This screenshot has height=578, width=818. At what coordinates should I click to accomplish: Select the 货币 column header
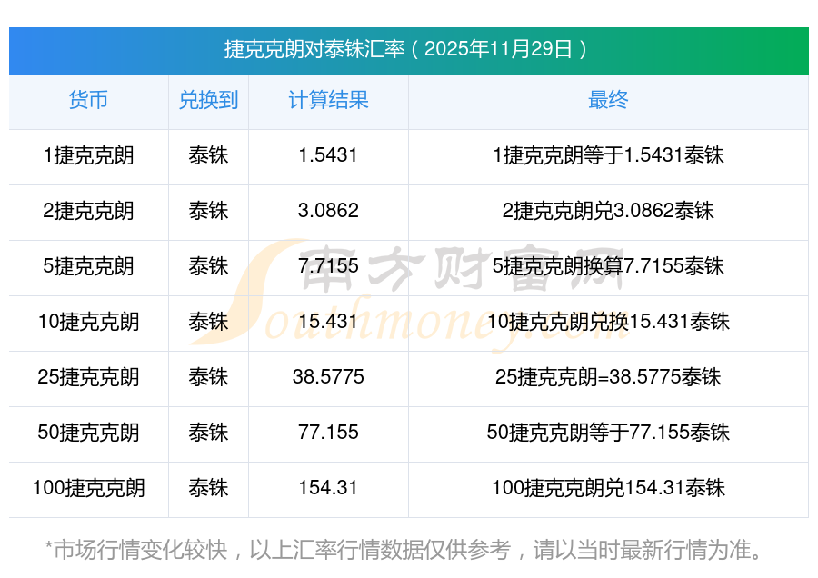point(88,100)
